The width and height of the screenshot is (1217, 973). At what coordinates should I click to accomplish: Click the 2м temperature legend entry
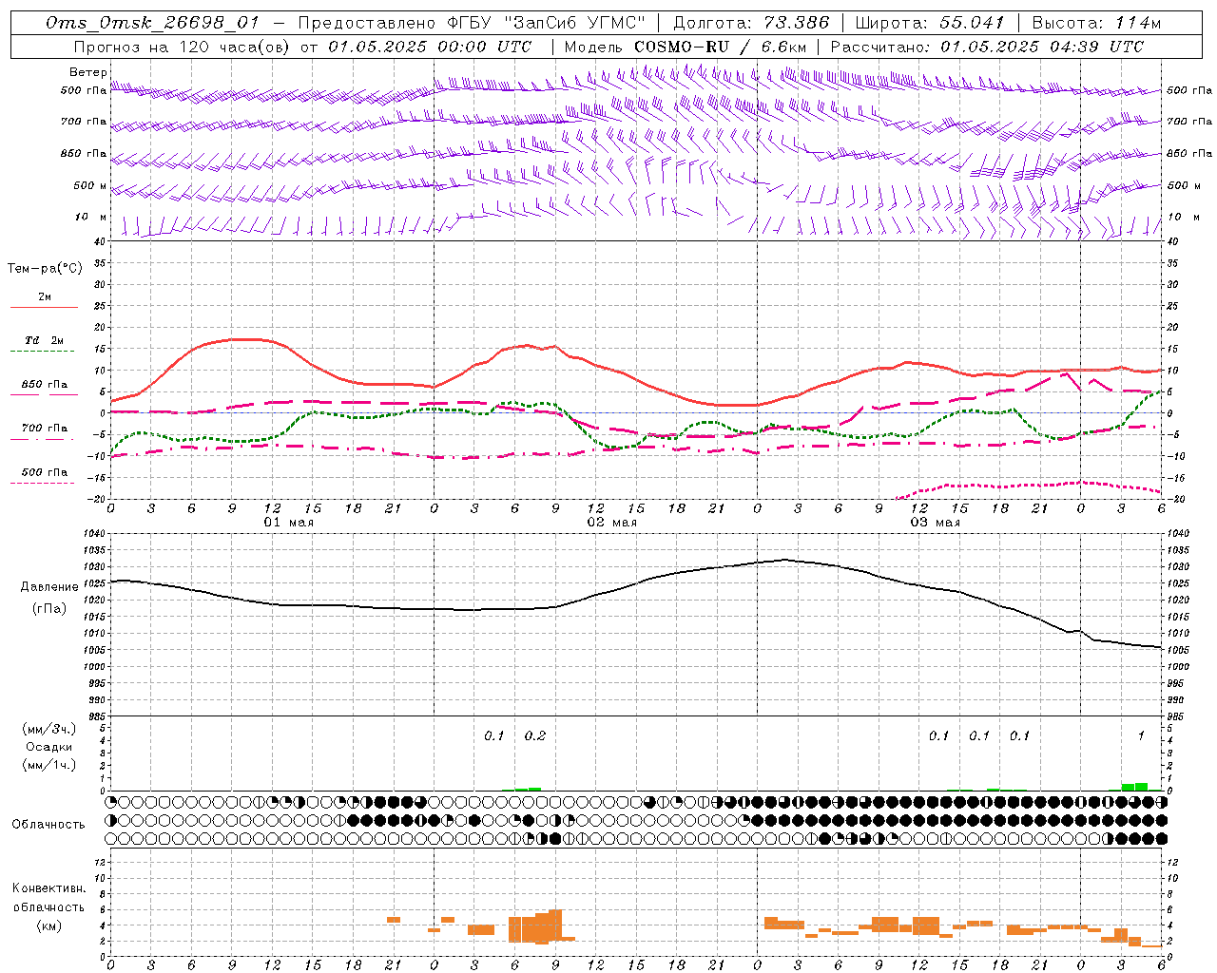click(45, 296)
